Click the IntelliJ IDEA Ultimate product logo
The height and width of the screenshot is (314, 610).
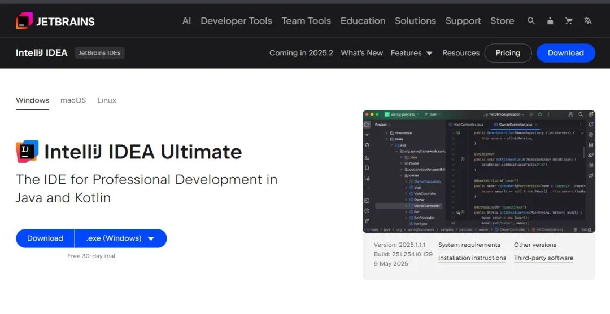(27, 152)
